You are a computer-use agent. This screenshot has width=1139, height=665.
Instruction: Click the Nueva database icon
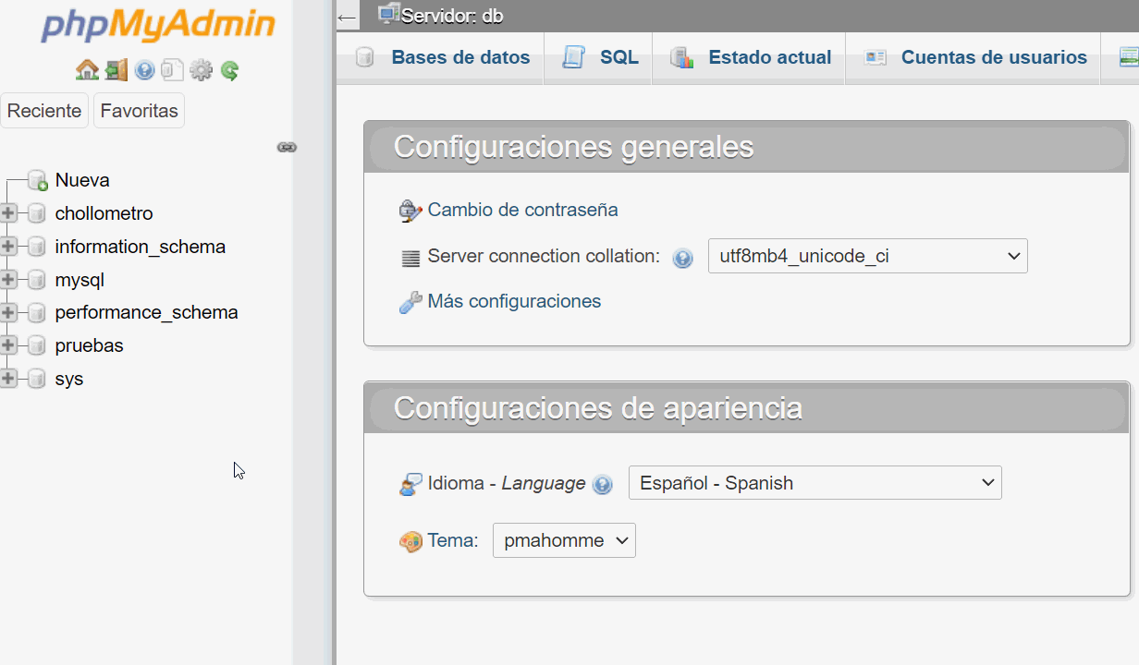point(37,180)
